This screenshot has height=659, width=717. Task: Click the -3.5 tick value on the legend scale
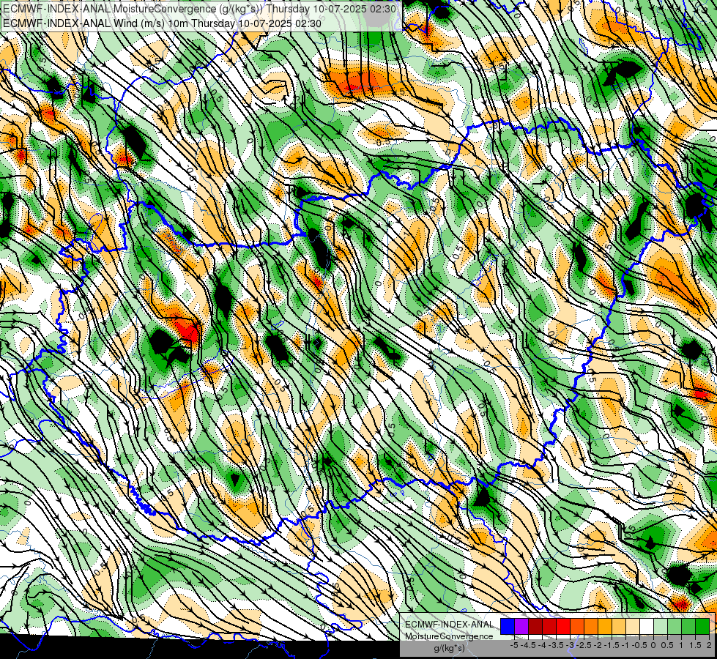(556, 645)
